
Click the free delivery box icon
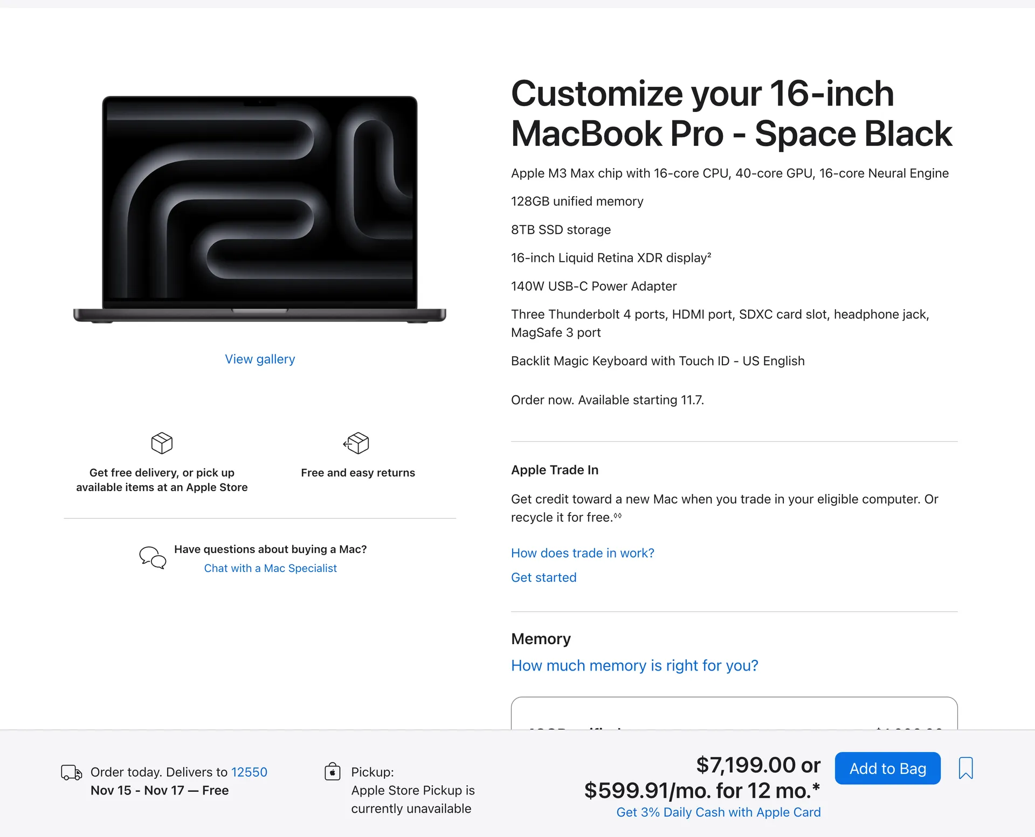tap(162, 443)
